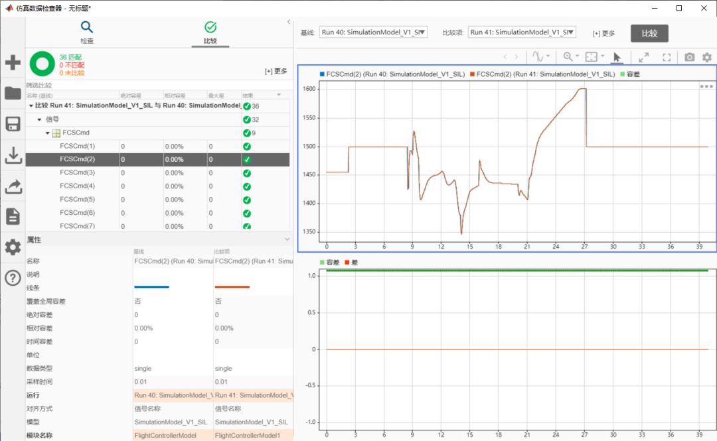
Task: Open preferences gear in left sidebar
Action: tap(13, 247)
